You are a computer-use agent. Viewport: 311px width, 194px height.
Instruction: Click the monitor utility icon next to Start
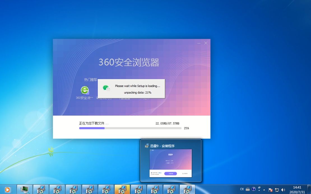[24, 190]
